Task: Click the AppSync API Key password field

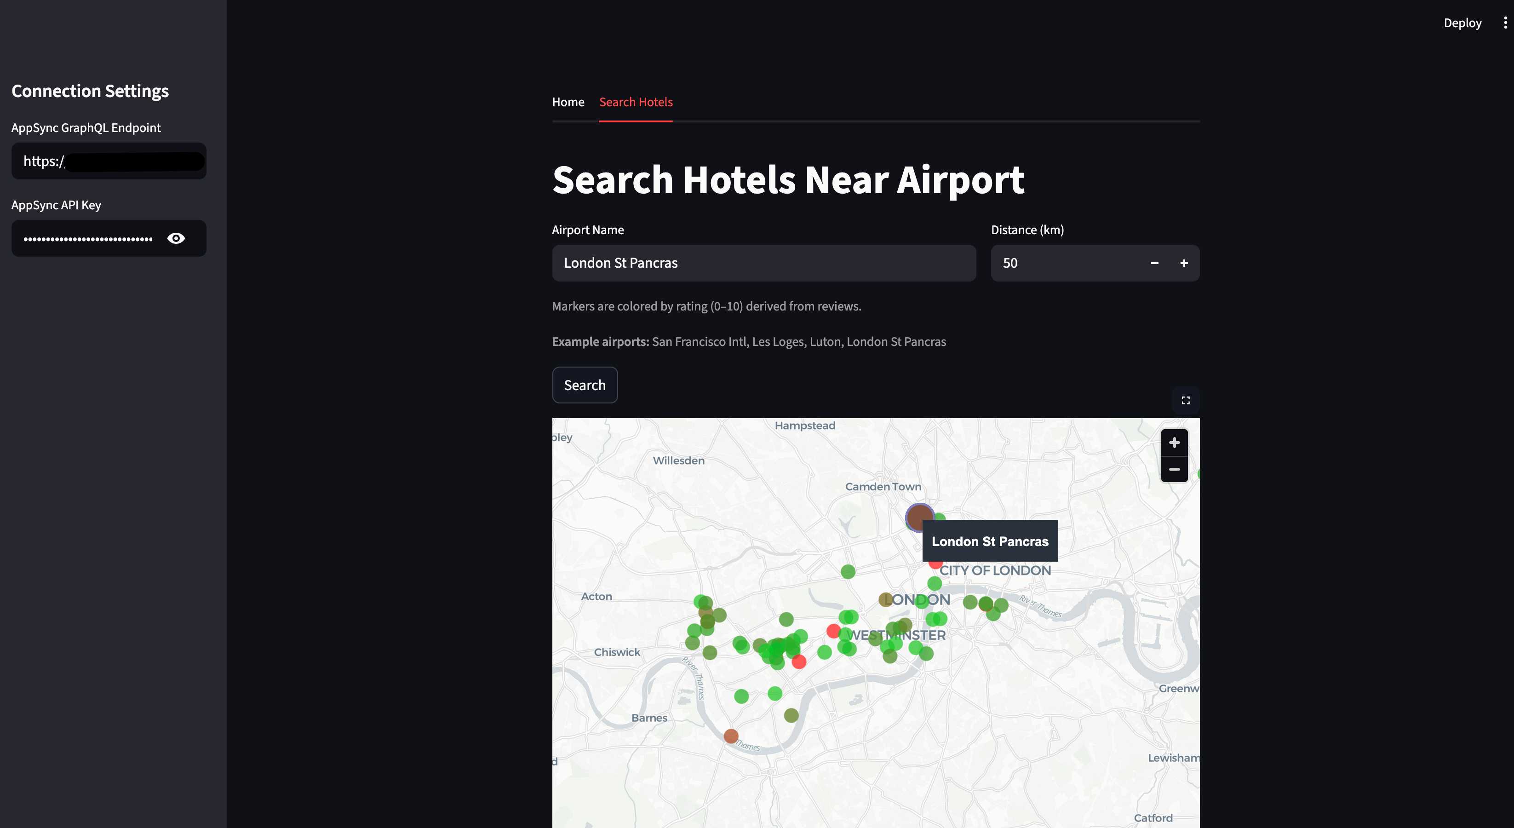Action: pyautogui.click(x=88, y=239)
